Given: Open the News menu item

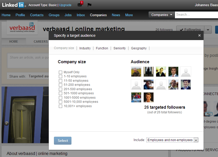Looking at the screenshot, I should [x=116, y=15].
